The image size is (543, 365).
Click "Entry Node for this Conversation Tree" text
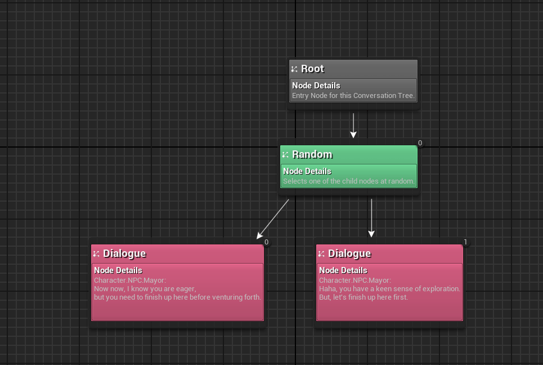353,96
